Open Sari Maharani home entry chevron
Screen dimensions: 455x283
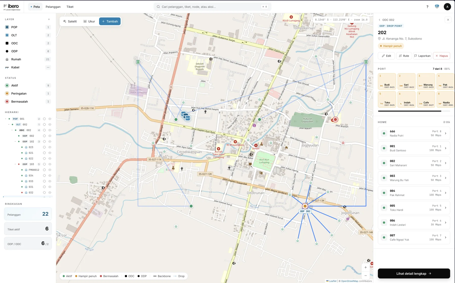pyautogui.click(x=445, y=163)
